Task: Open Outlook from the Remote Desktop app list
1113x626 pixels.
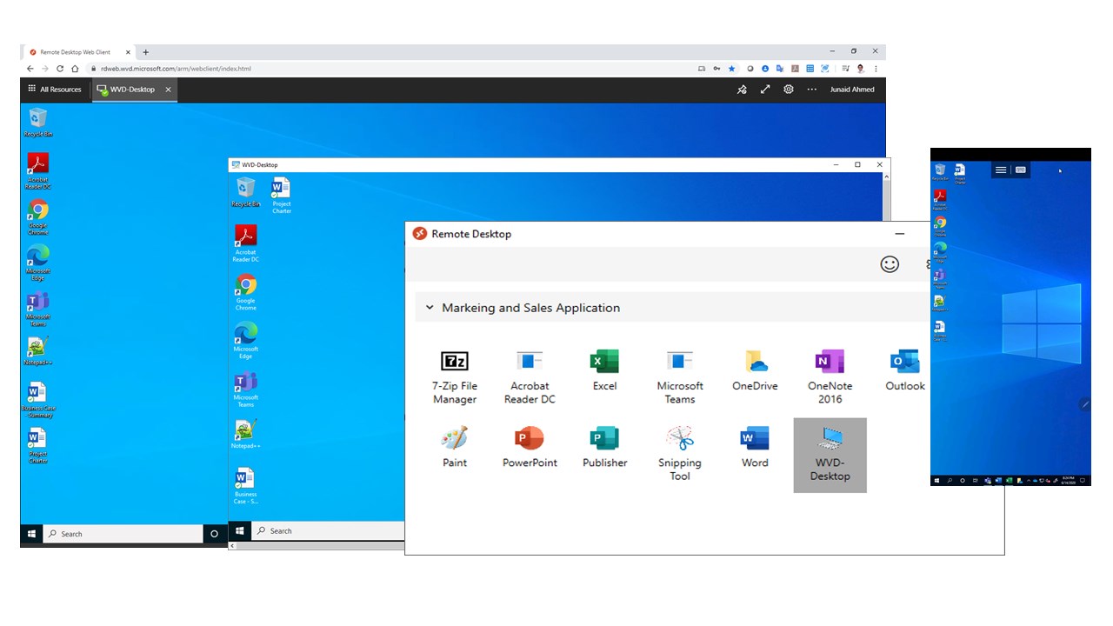Action: click(905, 371)
